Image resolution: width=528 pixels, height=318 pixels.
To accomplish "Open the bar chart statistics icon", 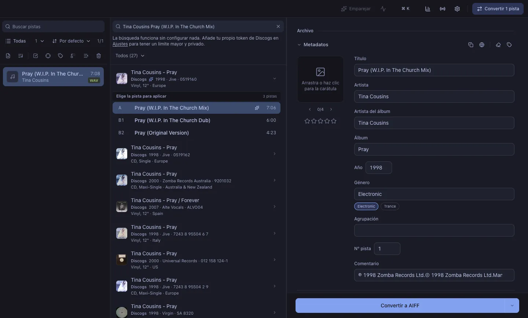I will 428,9.
